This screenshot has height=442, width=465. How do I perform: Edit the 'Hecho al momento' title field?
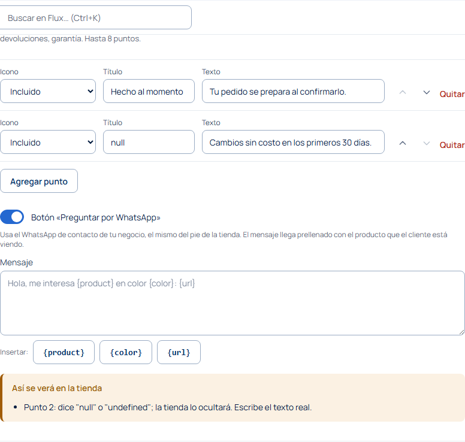pyautogui.click(x=149, y=91)
